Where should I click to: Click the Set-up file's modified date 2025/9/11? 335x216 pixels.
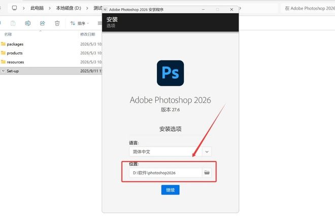91,71
